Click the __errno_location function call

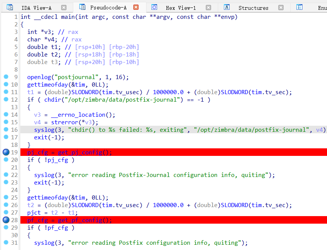tap(78, 115)
